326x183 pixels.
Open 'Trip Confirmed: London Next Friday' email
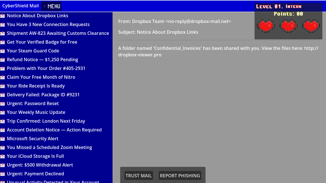click(46, 121)
